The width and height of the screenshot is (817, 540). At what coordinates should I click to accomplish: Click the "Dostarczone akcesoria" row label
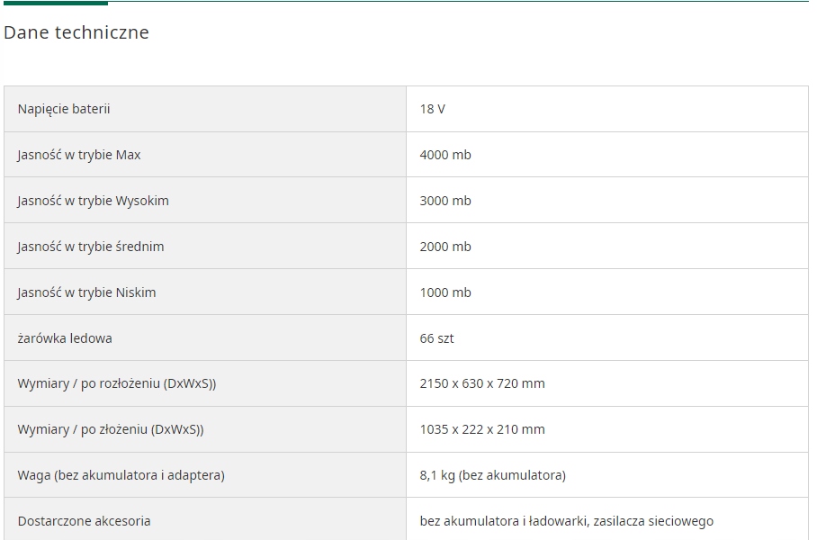[84, 521]
